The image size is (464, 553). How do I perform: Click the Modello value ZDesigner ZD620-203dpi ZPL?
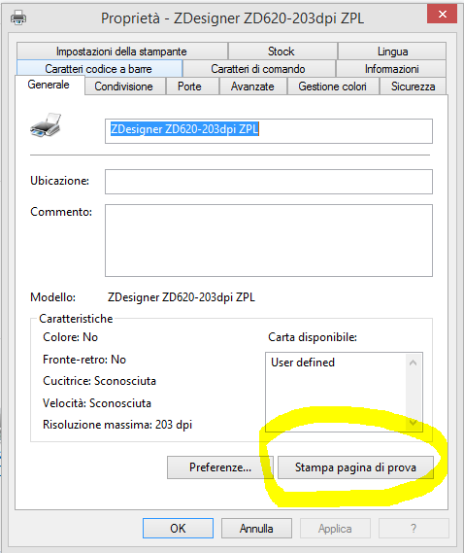tap(182, 297)
